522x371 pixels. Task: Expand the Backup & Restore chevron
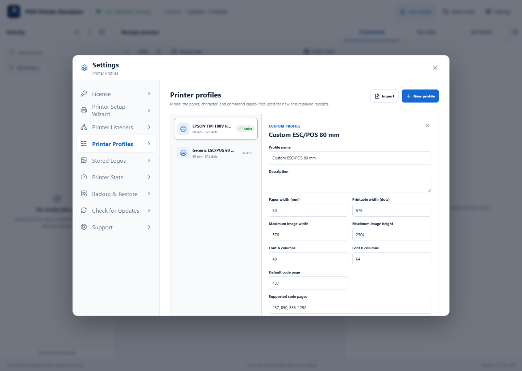pyautogui.click(x=149, y=194)
